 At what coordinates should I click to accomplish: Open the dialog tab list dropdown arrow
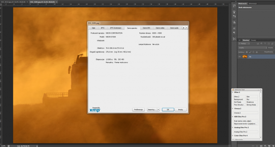click(x=187, y=28)
